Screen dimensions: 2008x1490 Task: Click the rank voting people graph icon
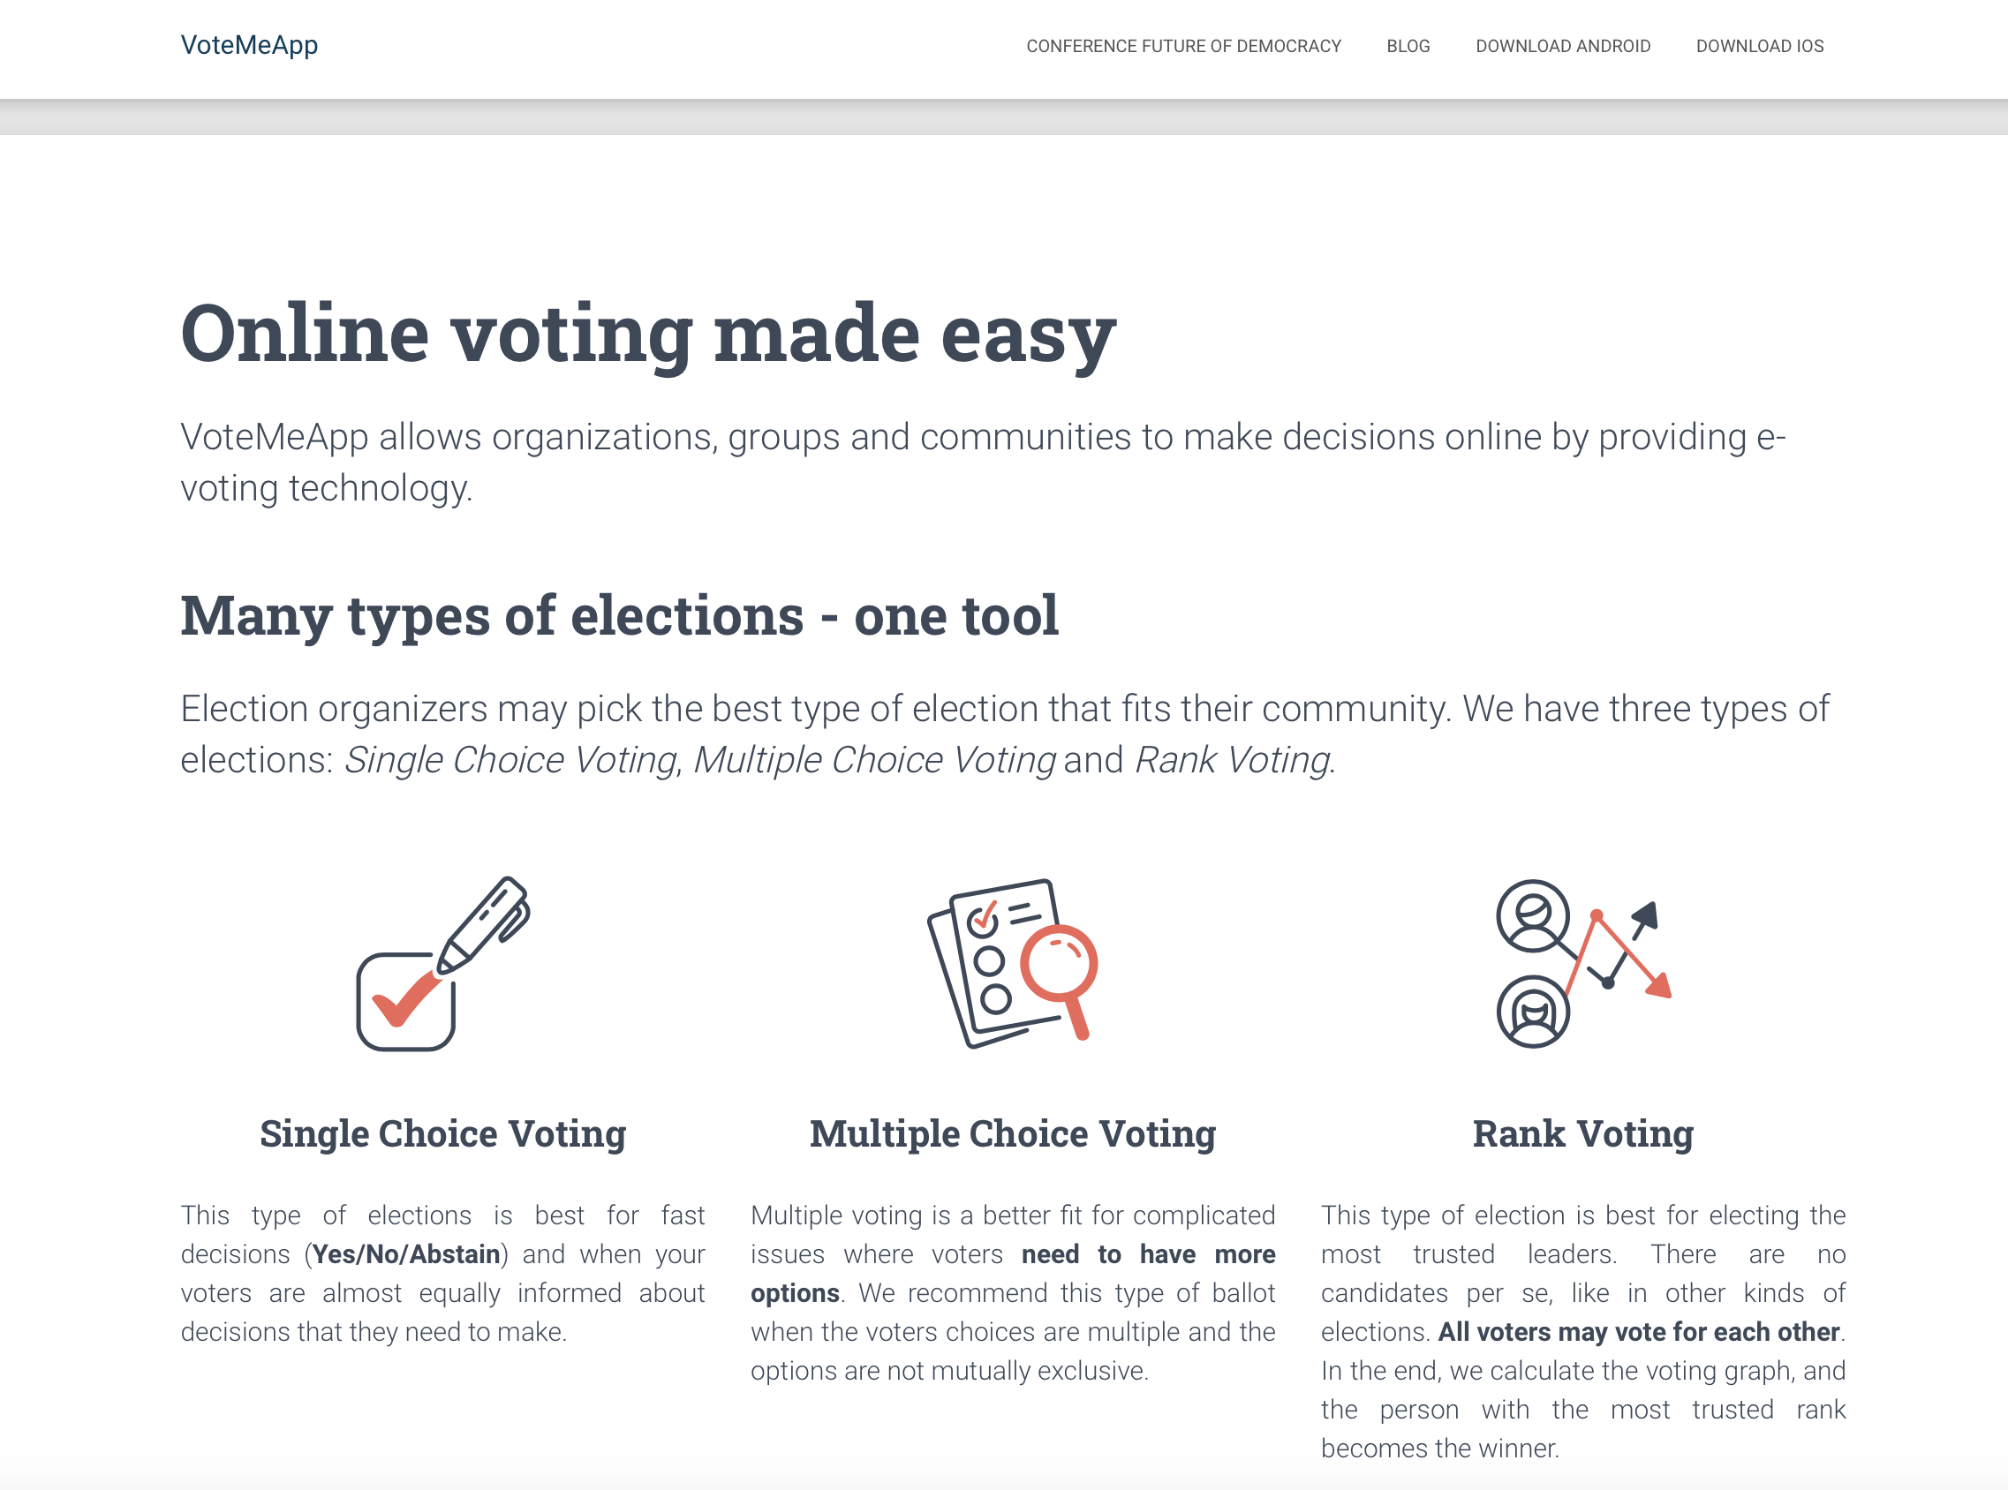click(x=1583, y=963)
